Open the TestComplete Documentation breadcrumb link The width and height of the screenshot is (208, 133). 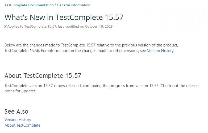click(x=29, y=5)
